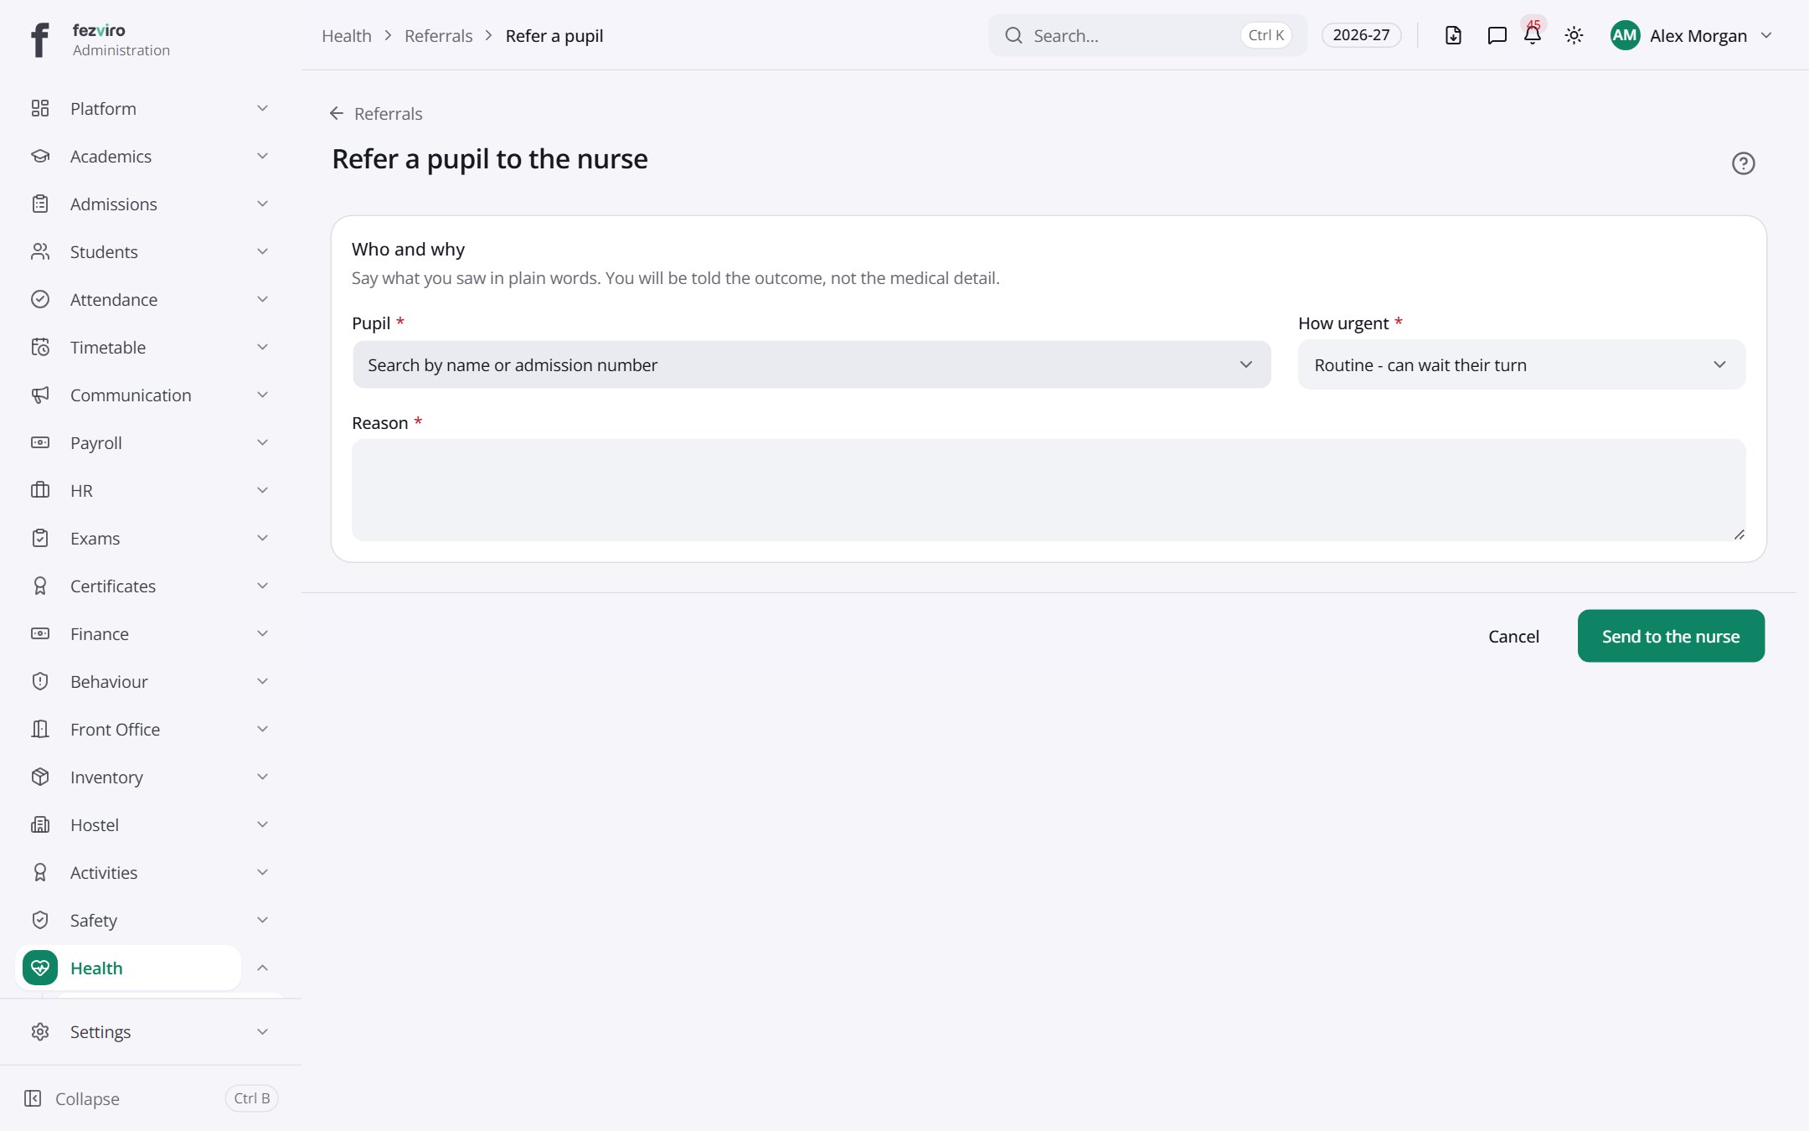Screen dimensions: 1809x1131
Task: Open the download document icon in header
Action: point(1453,35)
